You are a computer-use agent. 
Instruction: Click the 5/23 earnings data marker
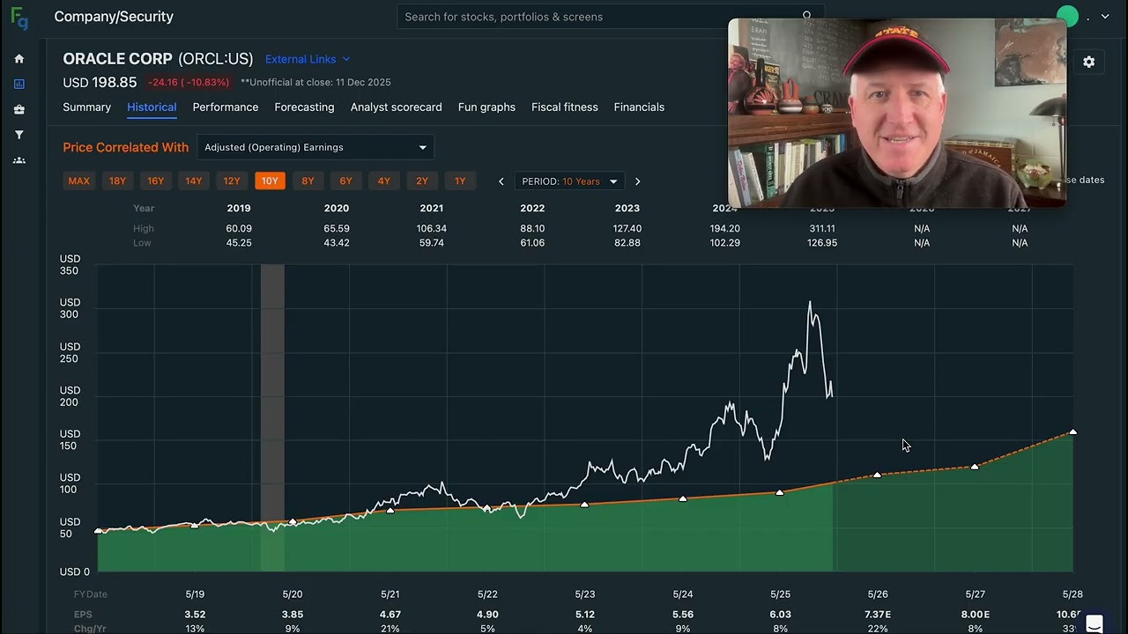coord(584,505)
